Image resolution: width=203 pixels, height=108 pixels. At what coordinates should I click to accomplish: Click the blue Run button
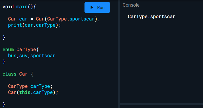[97, 7]
